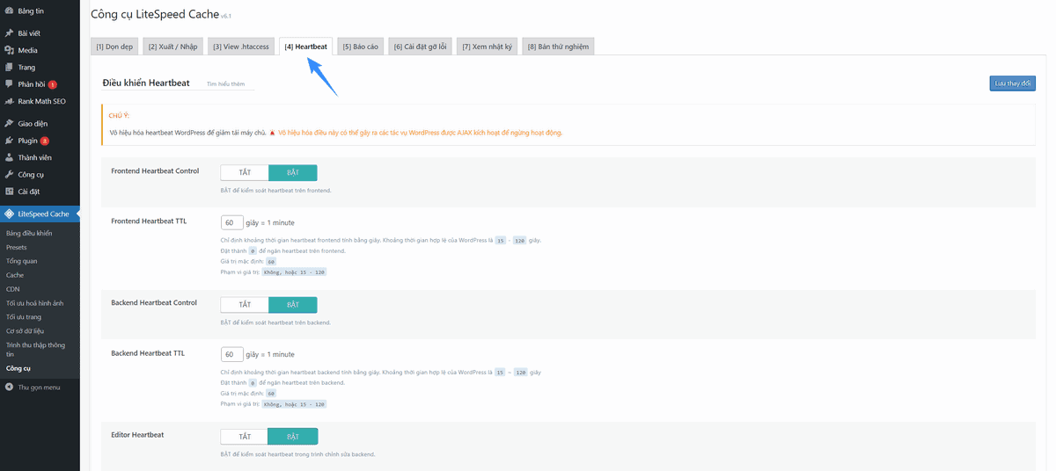Viewport: 1056px width, 471px height.
Task: Click the Điều khiển Heartbeat heading
Action: [146, 83]
